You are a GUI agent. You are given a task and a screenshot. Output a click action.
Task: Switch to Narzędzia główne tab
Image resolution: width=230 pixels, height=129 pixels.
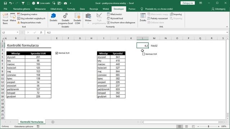[22, 9]
